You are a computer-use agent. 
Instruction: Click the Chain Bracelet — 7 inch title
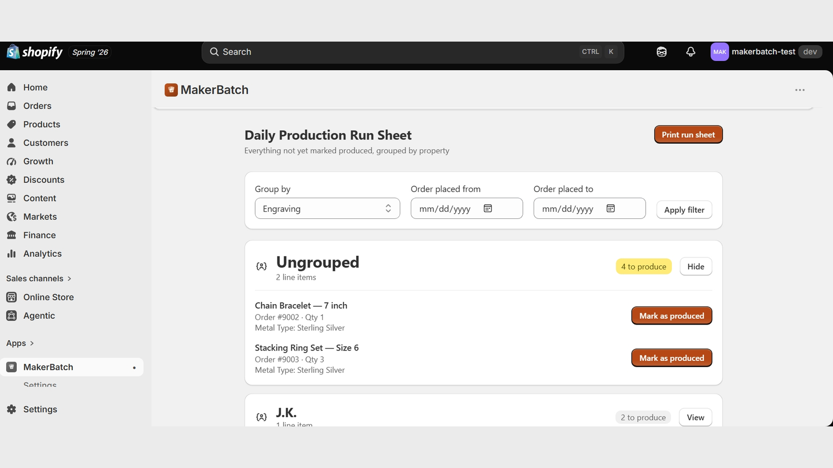(301, 306)
